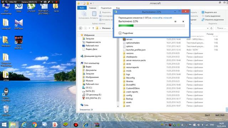Select Недавние места in sidebar
The height and width of the screenshot is (128, 228).
[x=92, y=42]
